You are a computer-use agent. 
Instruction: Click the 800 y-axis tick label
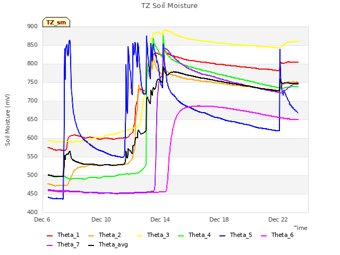[x=32, y=64]
